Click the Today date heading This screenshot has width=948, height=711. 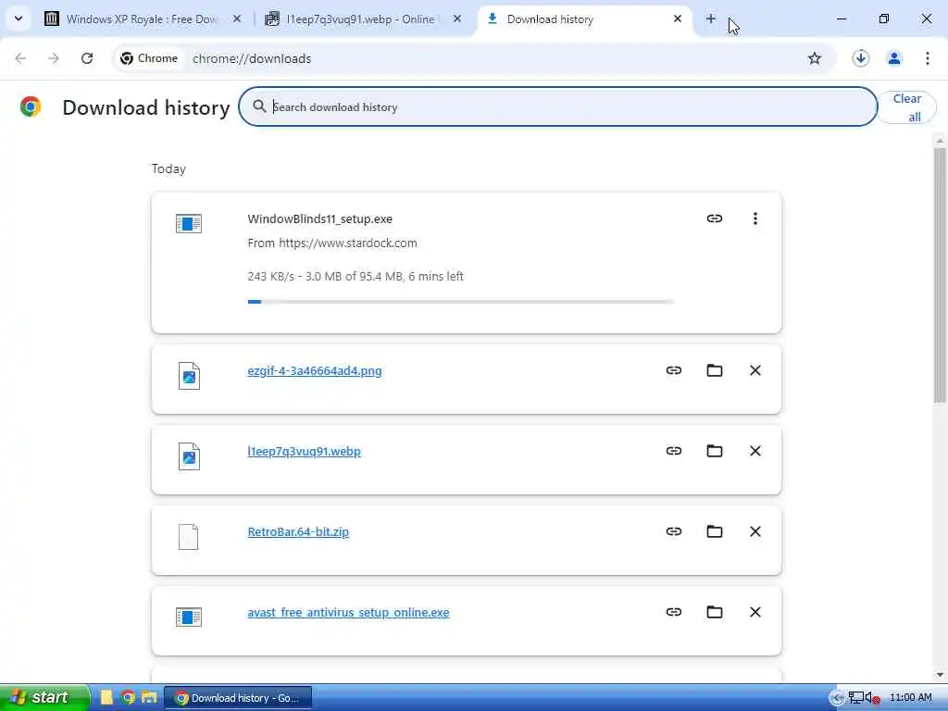click(168, 168)
